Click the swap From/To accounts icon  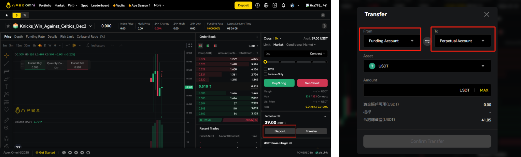(x=427, y=41)
